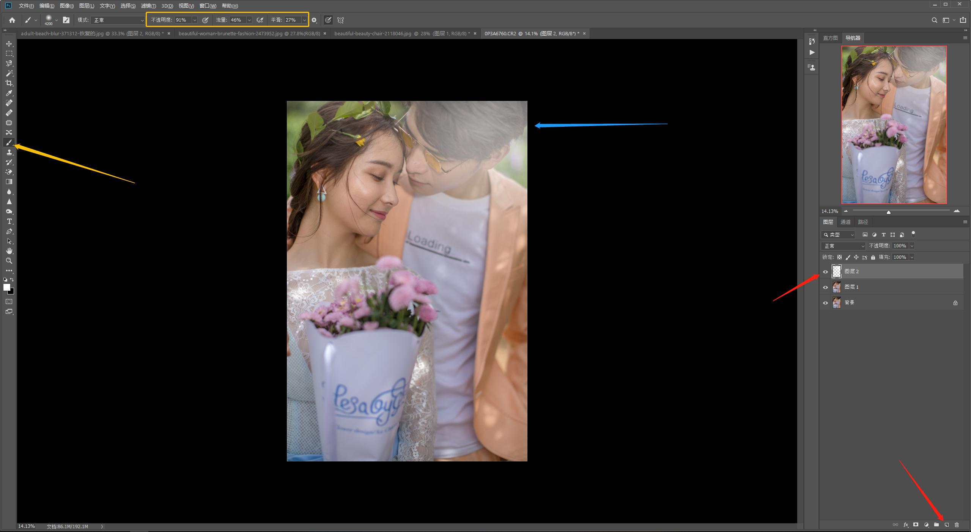Viewport: 971px width, 532px height.
Task: Hide layer 图层 2 visibility eye
Action: (x=825, y=272)
